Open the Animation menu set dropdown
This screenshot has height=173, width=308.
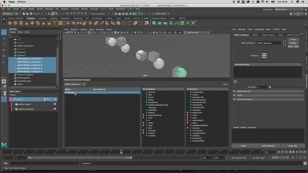[10, 14]
